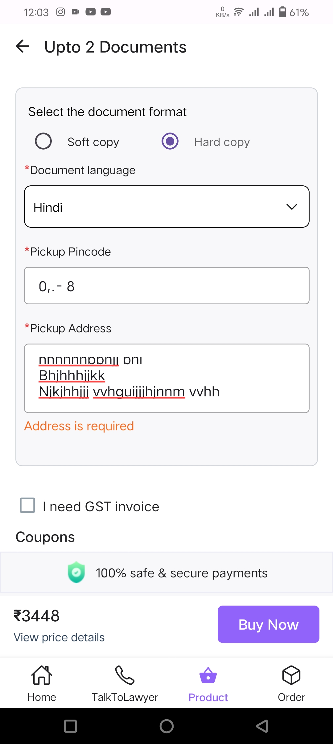
Task: Tap the back arrow icon
Action: point(23,47)
